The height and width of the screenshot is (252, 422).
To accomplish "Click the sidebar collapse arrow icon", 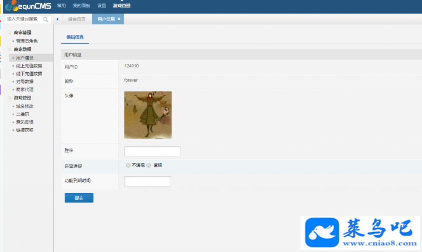I will pyautogui.click(x=57, y=19).
